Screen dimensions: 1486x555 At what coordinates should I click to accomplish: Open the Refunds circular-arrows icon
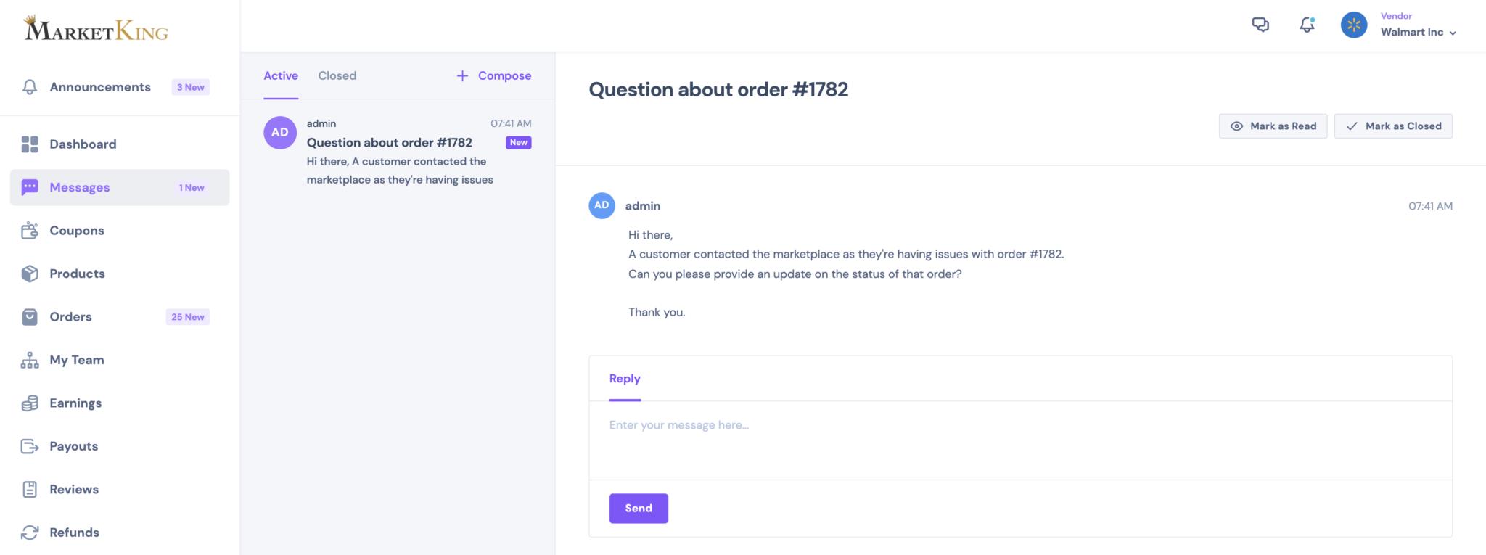click(30, 533)
